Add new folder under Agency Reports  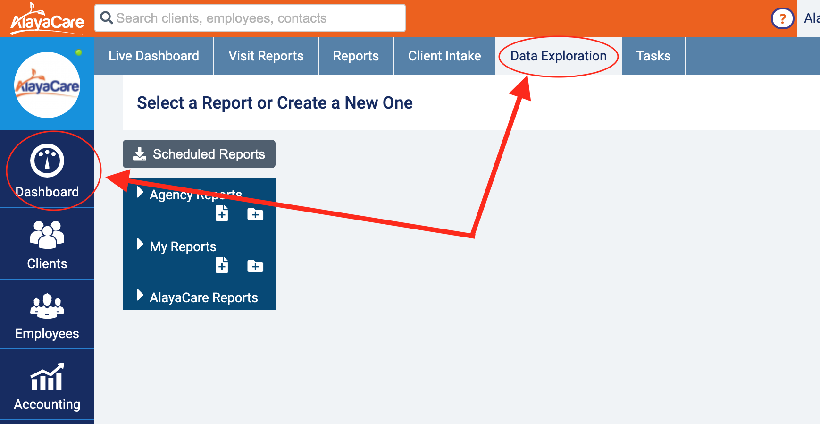click(x=255, y=214)
